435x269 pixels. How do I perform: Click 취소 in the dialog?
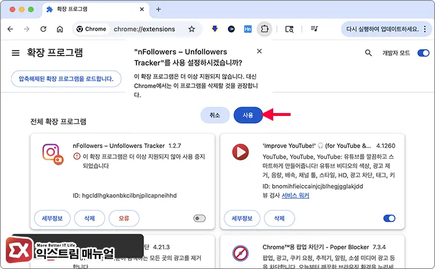click(215, 115)
